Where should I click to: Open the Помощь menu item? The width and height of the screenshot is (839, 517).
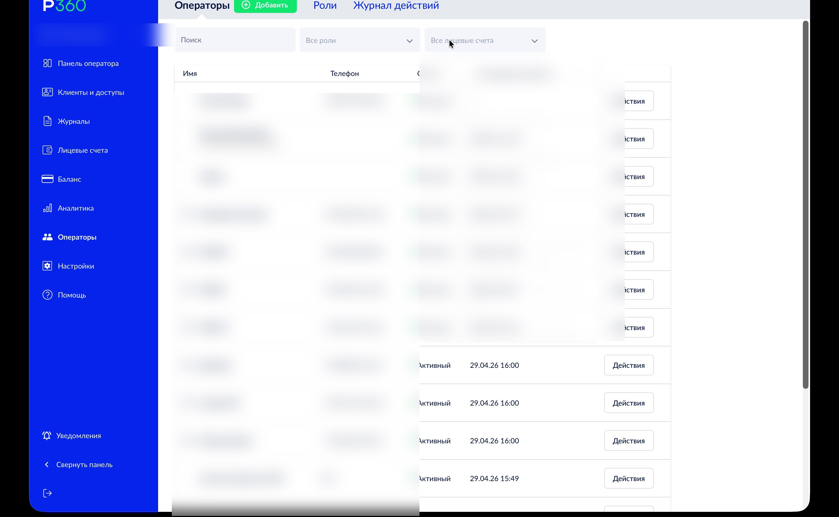[72, 295]
